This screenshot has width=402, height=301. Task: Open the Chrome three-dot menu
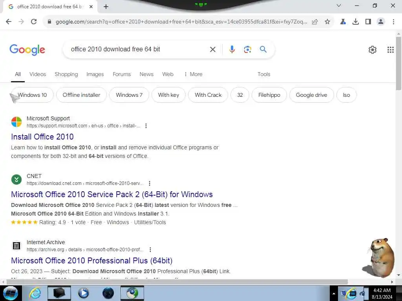pyautogui.click(x=393, y=22)
